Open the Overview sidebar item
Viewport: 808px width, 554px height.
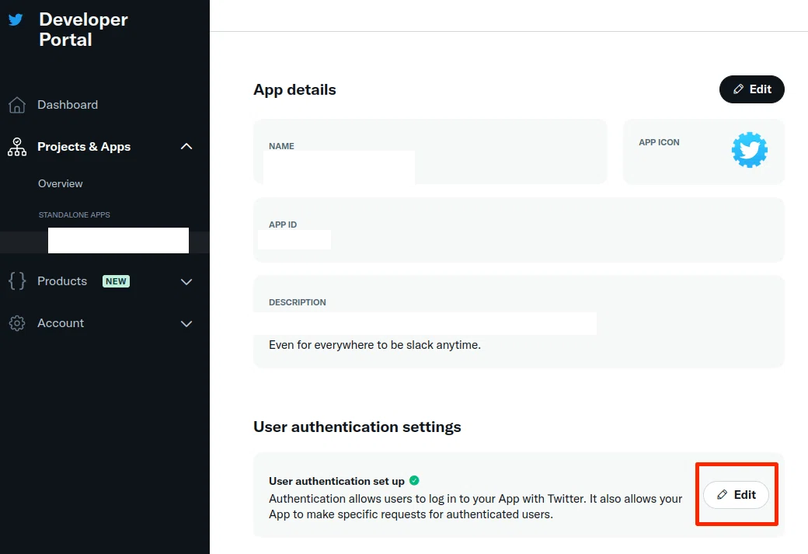61,183
